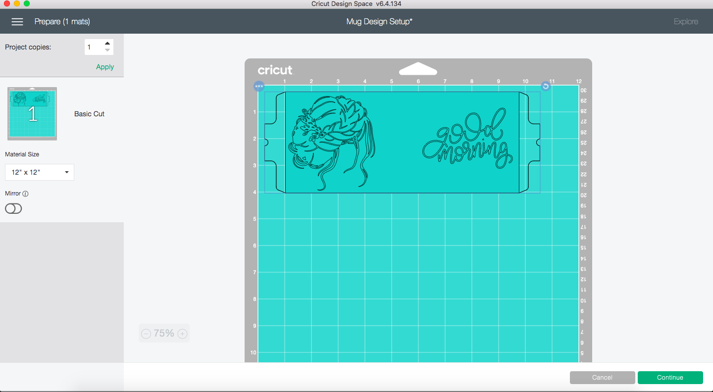
Task: Zoom in with the plus icon
Action: [183, 334]
